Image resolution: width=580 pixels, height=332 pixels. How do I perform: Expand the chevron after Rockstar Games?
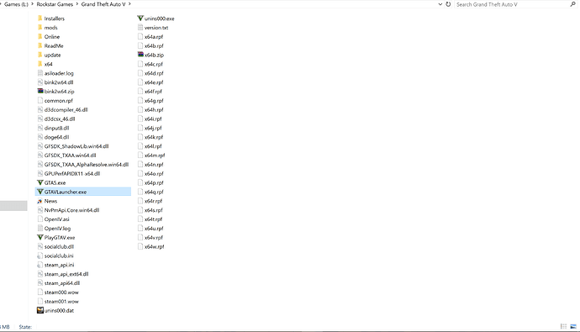tap(77, 4)
